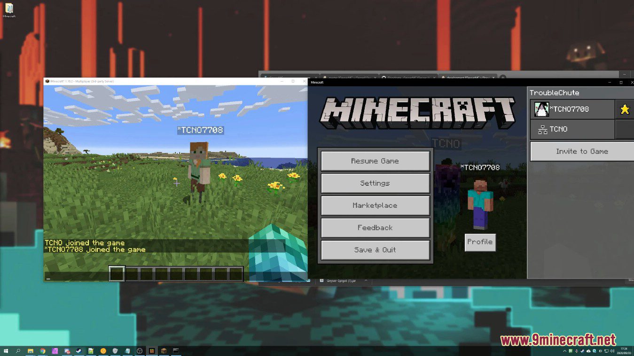Viewport: 634px width, 356px height.
Task: Open Notepad++ from the taskbar
Action: pos(91,351)
